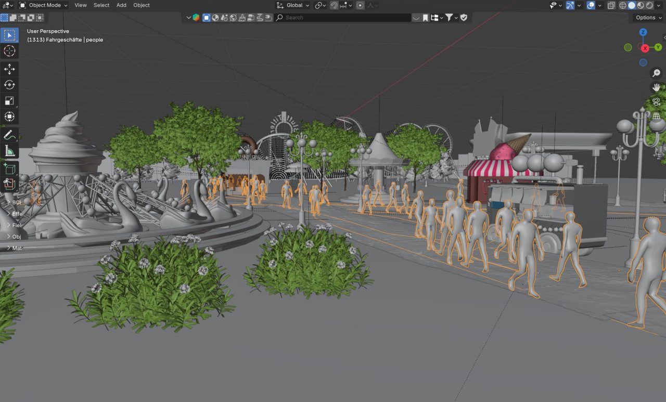Open Global transform orientation dropdown

[x=293, y=5]
